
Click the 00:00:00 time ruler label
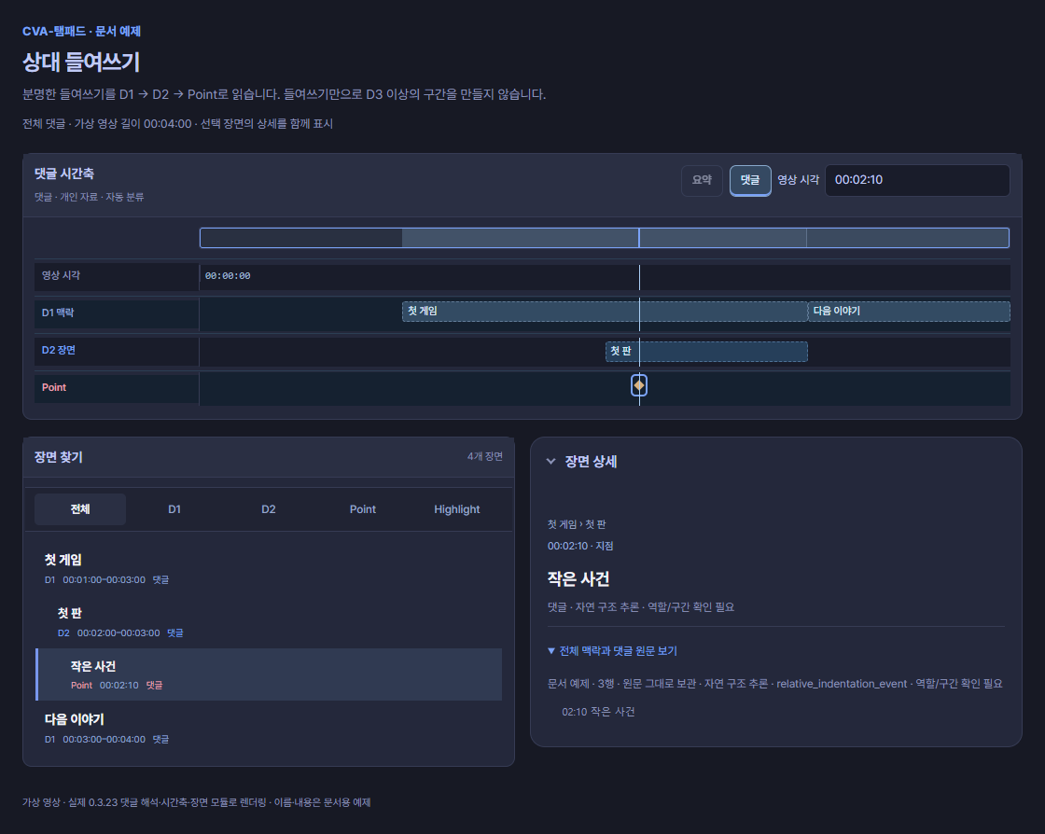tap(228, 276)
